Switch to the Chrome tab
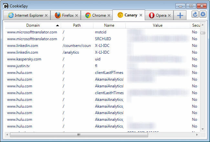This screenshot has height=142, width=210. pyautogui.click(x=97, y=15)
